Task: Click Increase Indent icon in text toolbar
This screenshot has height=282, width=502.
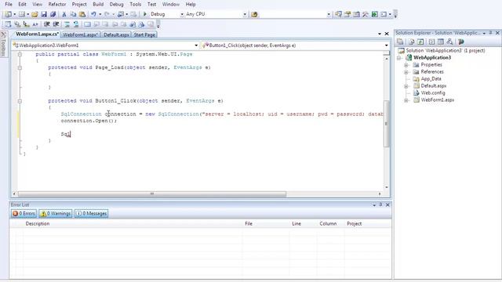Action: click(56, 24)
